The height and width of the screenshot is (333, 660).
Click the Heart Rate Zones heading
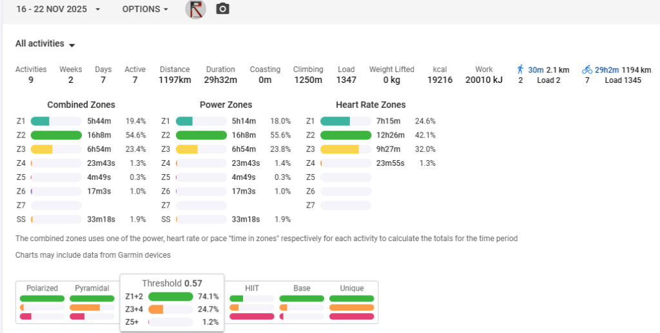pos(371,105)
